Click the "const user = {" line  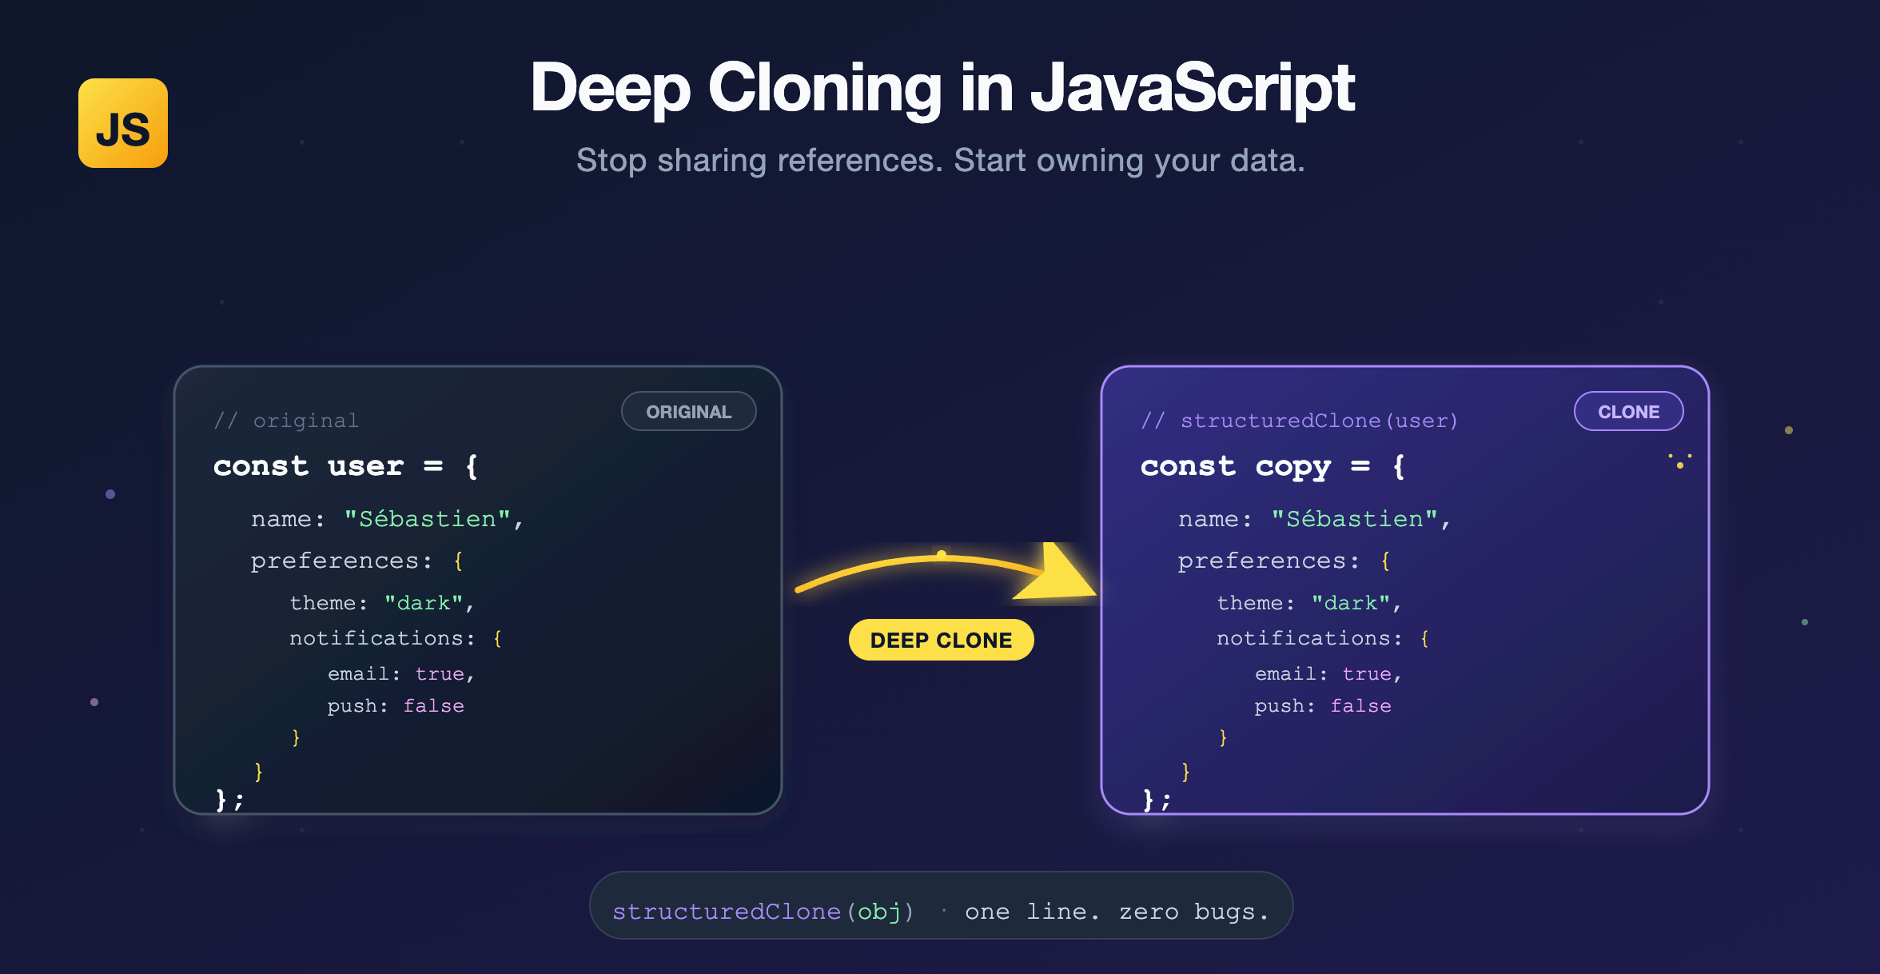pos(345,466)
